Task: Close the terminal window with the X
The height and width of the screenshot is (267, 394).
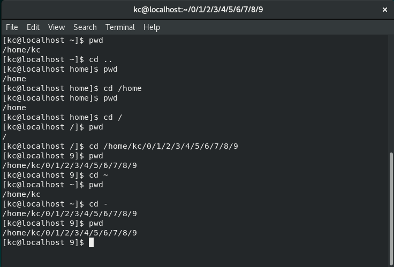Action: pyautogui.click(x=385, y=10)
